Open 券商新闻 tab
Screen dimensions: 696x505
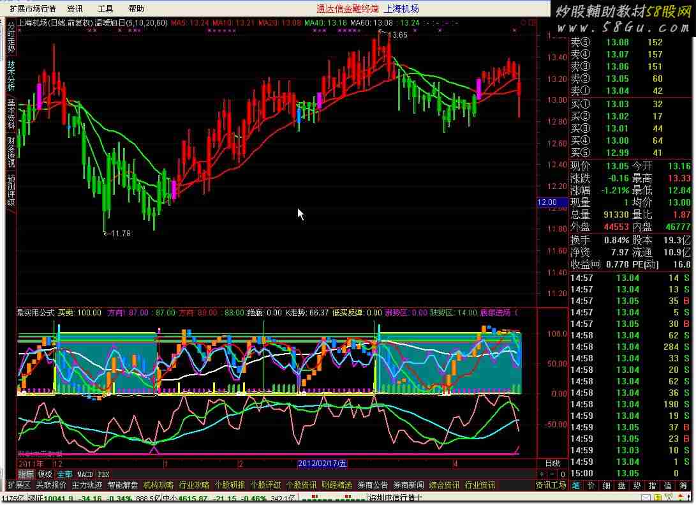(x=408, y=485)
